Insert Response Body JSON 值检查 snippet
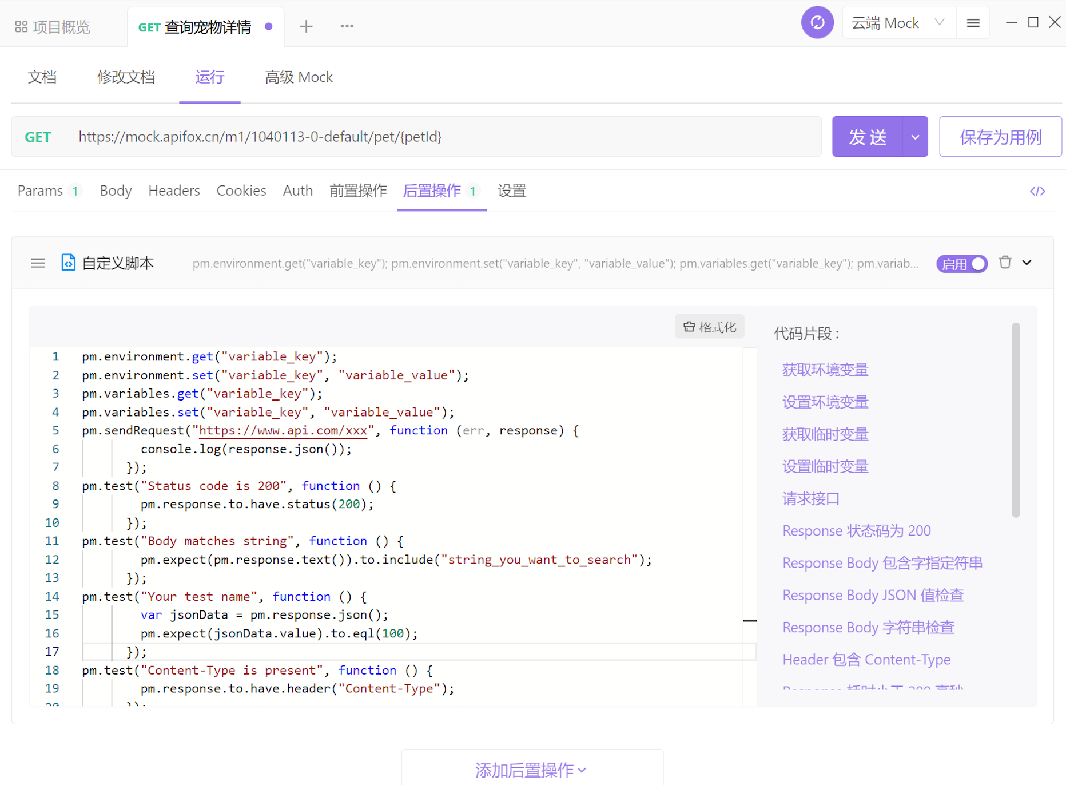Screen dimensions: 1066x785 pyautogui.click(x=873, y=595)
